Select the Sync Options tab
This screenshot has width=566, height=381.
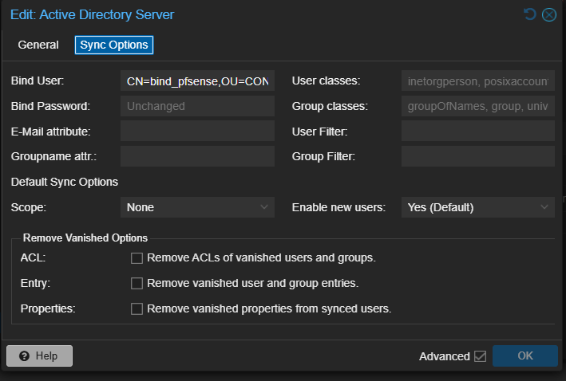(114, 45)
